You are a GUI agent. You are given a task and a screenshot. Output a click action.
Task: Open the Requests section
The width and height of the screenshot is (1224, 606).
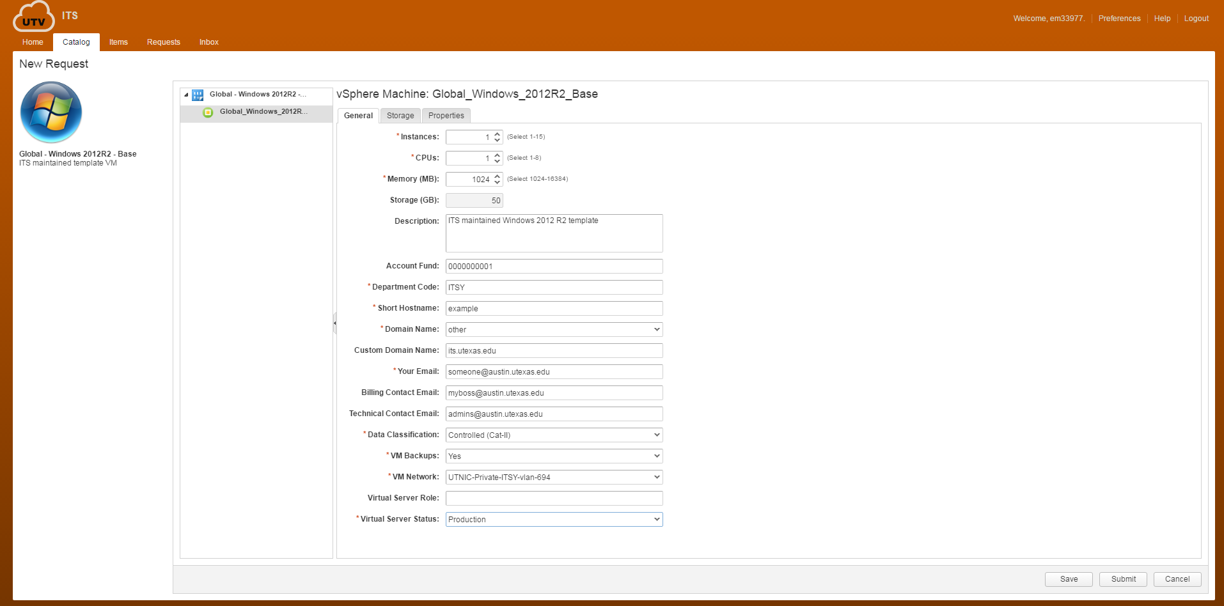pyautogui.click(x=163, y=42)
